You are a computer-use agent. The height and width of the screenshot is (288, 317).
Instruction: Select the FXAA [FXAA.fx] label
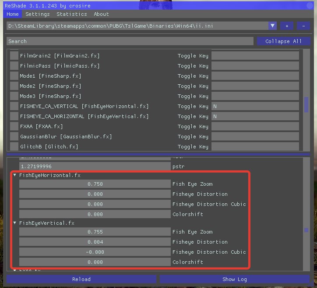(x=42, y=126)
